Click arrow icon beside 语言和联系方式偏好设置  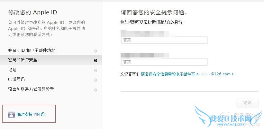[96, 90]
